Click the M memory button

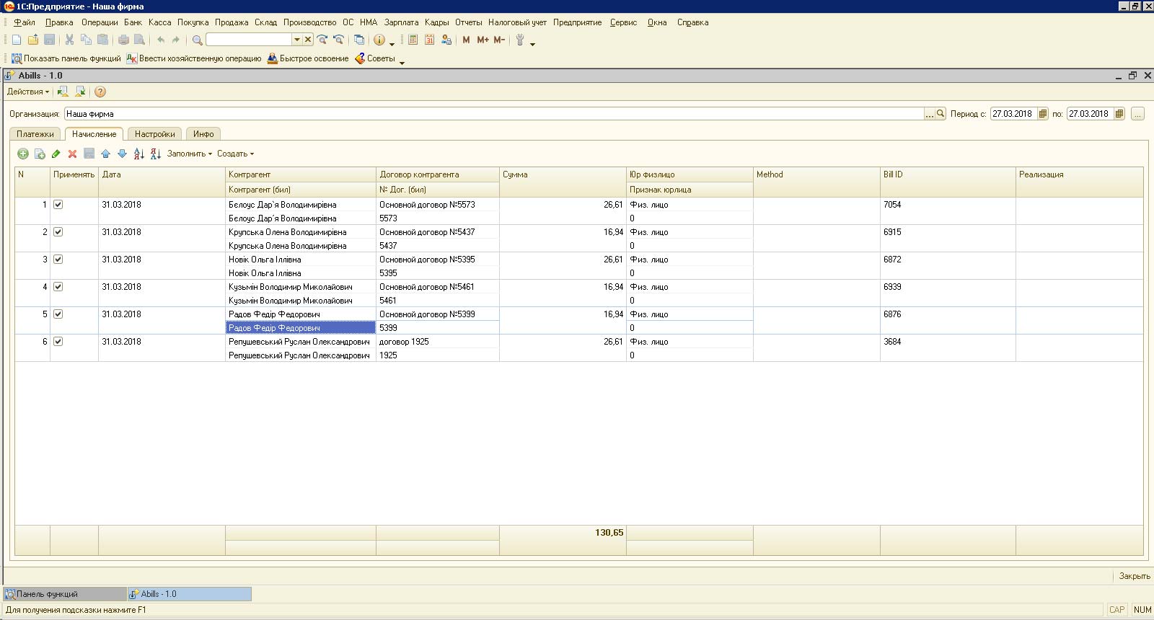pos(466,40)
